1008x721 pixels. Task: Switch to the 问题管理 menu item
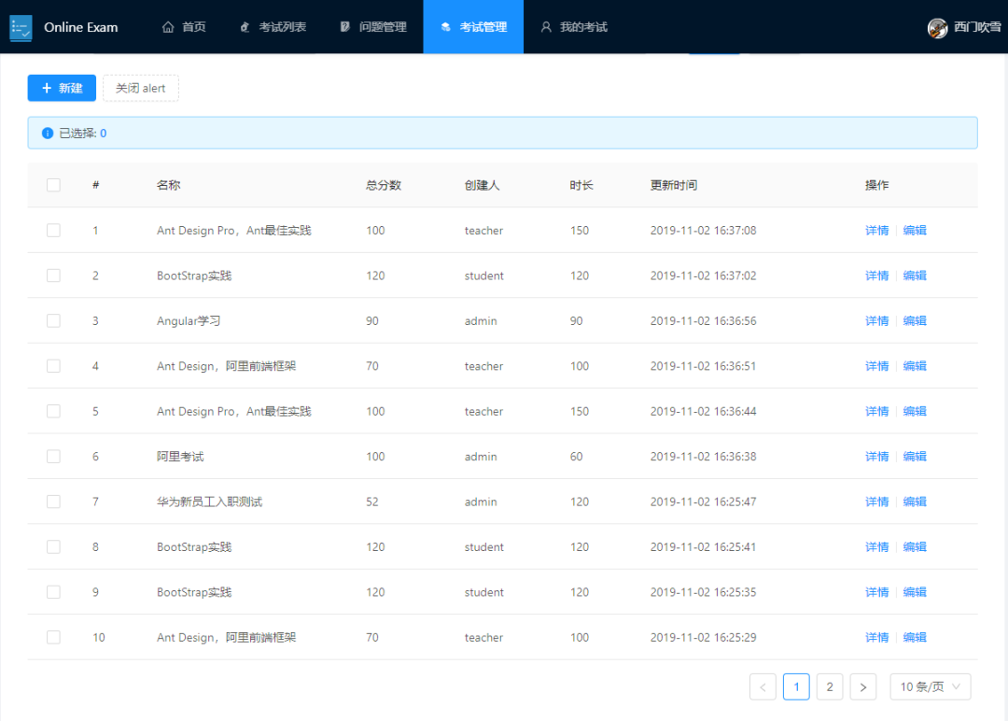tap(372, 27)
